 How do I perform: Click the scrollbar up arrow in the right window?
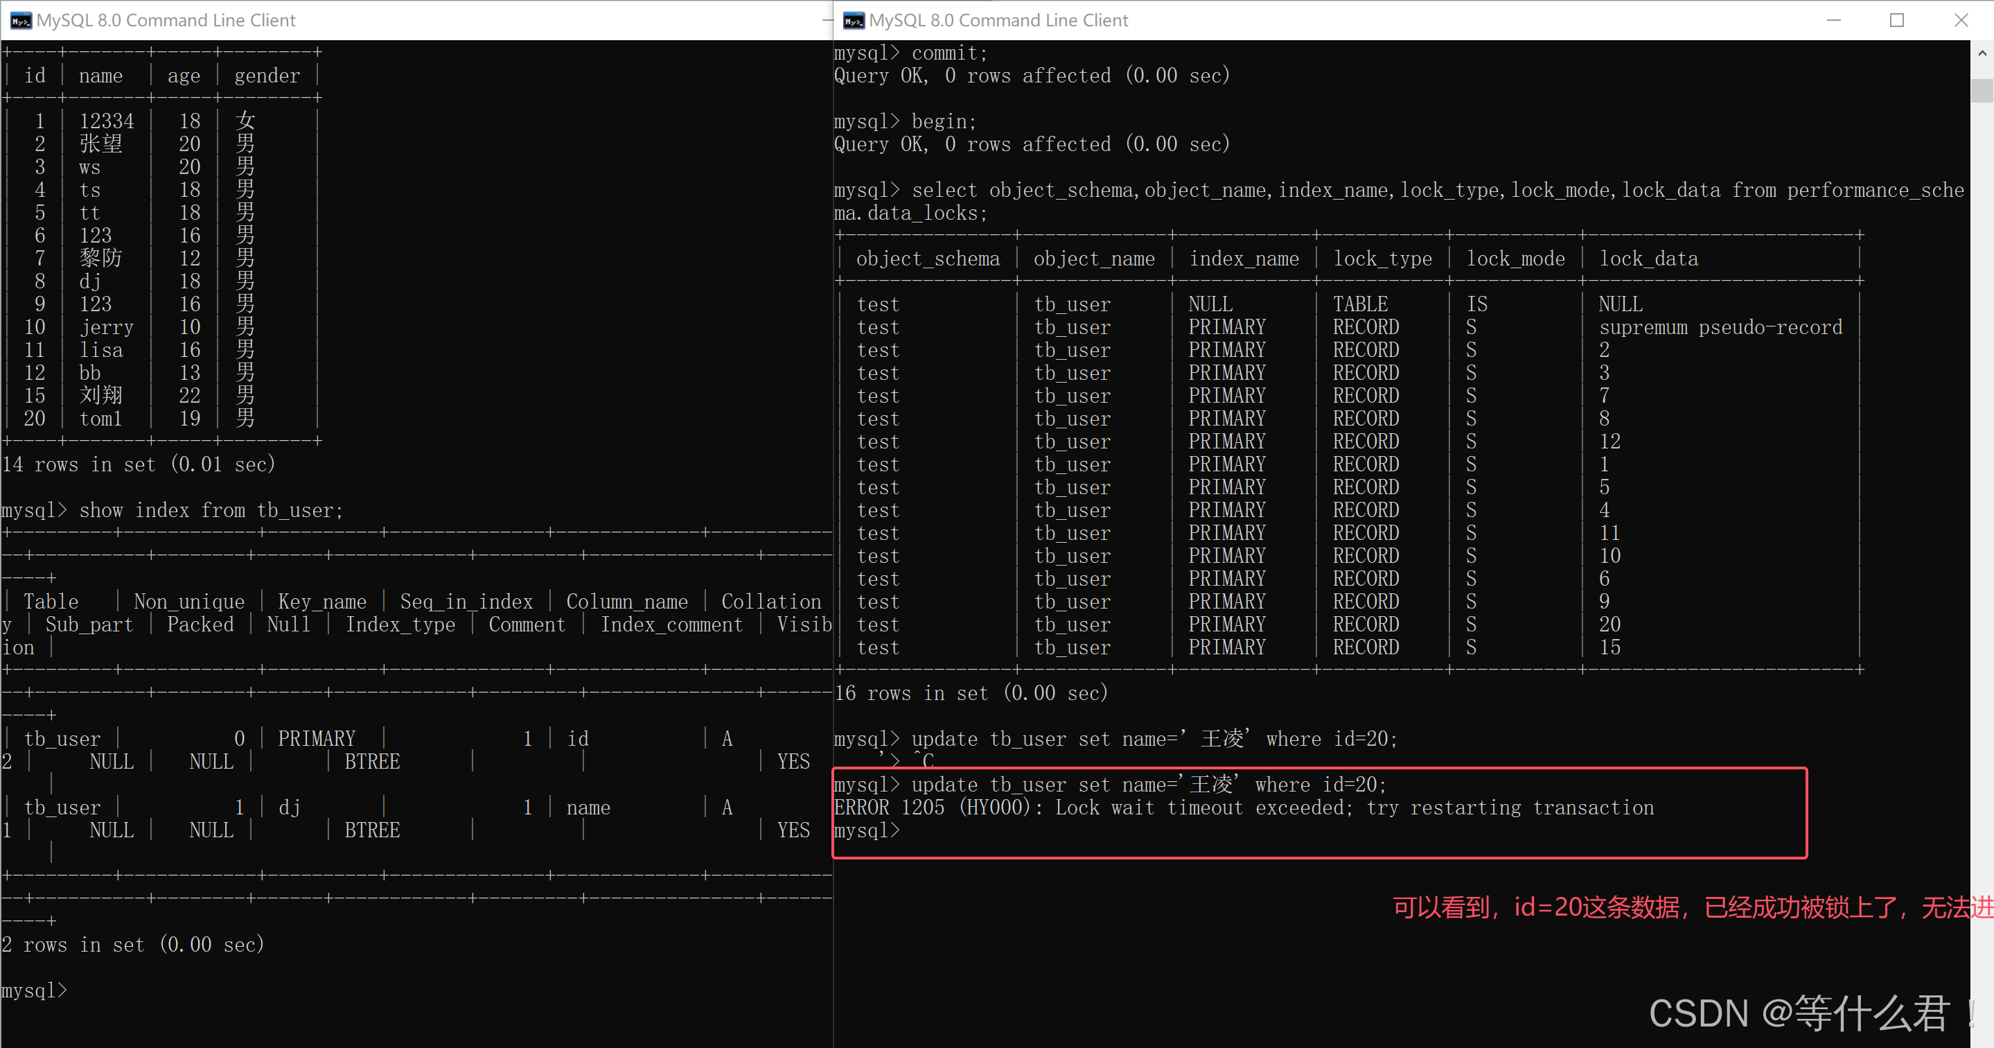pyautogui.click(x=1982, y=53)
